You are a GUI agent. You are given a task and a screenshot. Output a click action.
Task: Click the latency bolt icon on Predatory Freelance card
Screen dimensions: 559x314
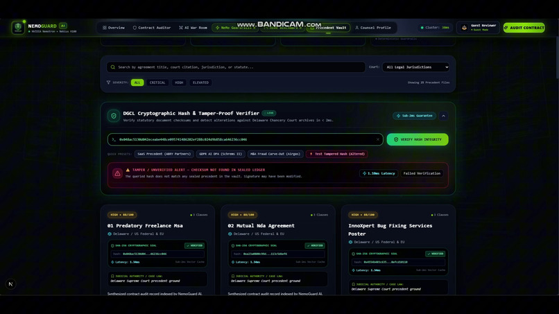112,262
